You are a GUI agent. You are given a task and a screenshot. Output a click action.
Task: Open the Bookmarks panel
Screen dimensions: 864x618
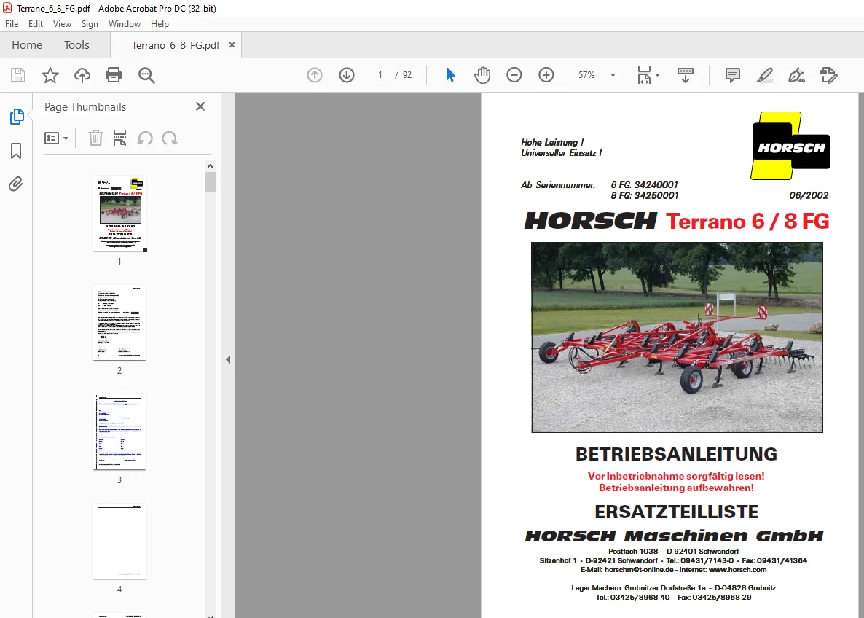tap(16, 151)
